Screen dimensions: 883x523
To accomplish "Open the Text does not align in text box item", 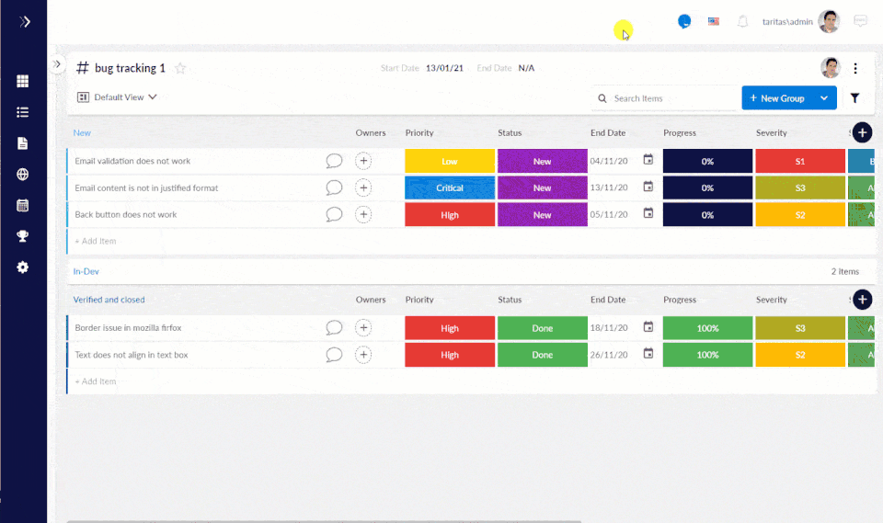I will pyautogui.click(x=132, y=355).
